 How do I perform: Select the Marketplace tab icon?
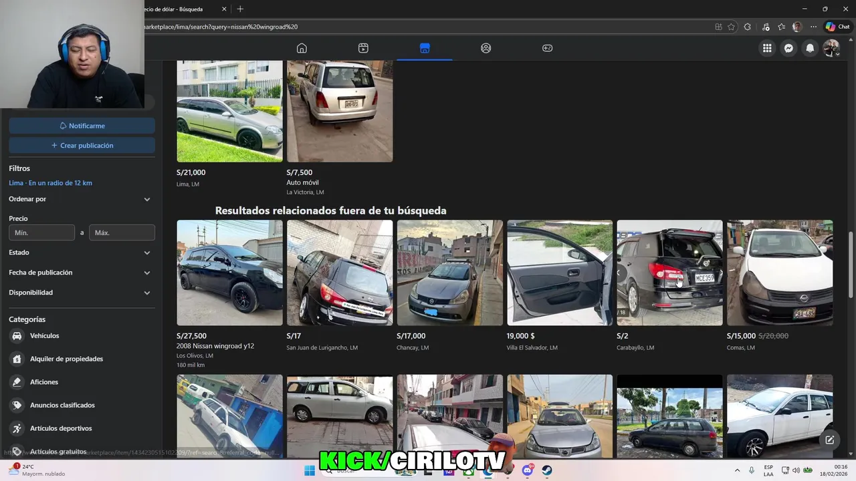(x=425, y=48)
